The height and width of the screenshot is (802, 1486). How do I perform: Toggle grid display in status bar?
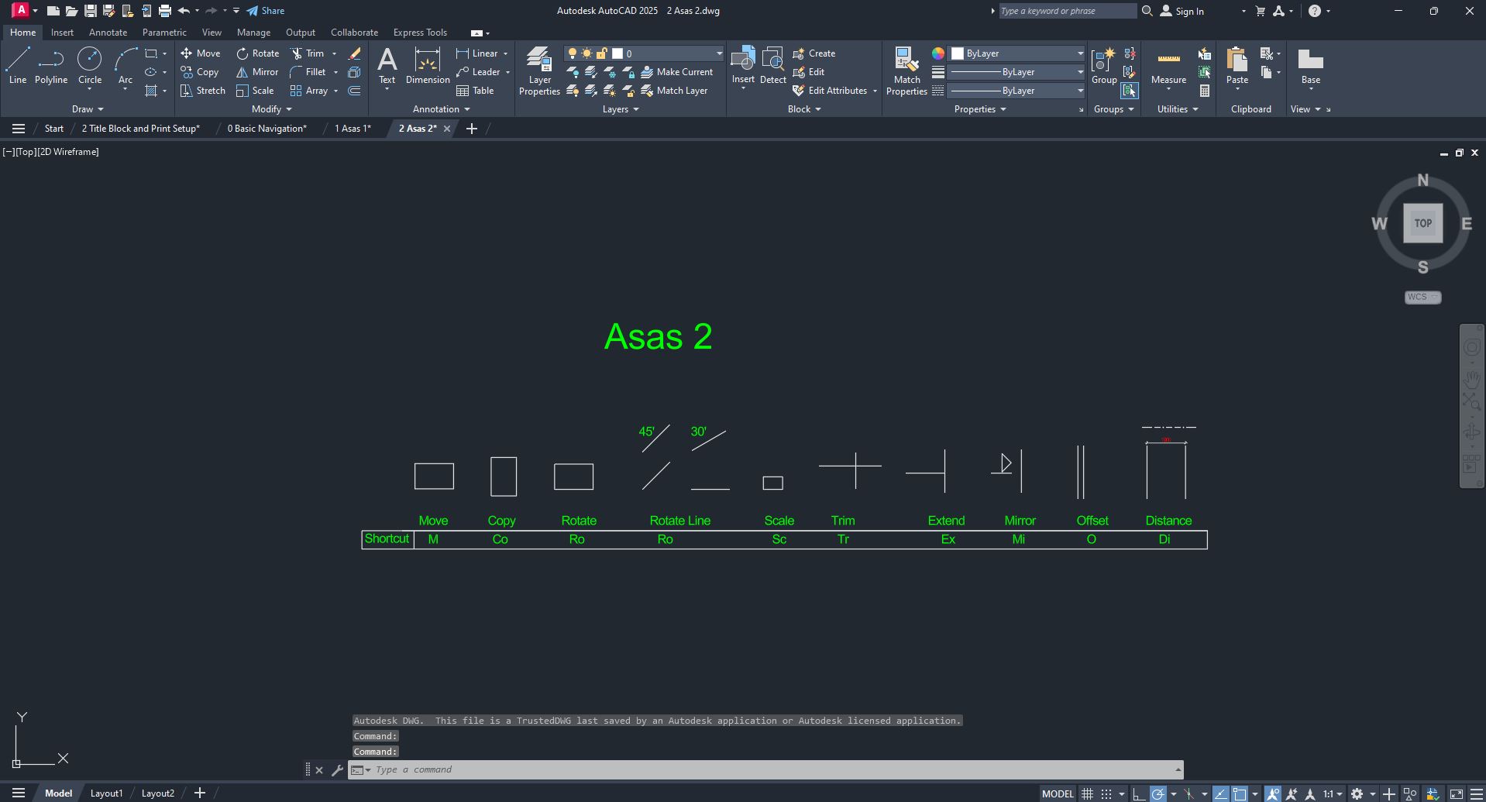pos(1087,794)
